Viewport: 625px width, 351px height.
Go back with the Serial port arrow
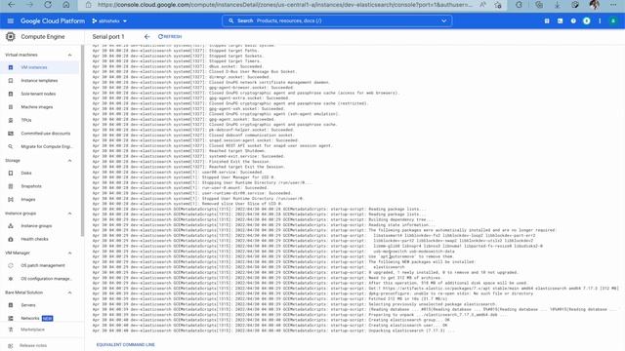(147, 37)
